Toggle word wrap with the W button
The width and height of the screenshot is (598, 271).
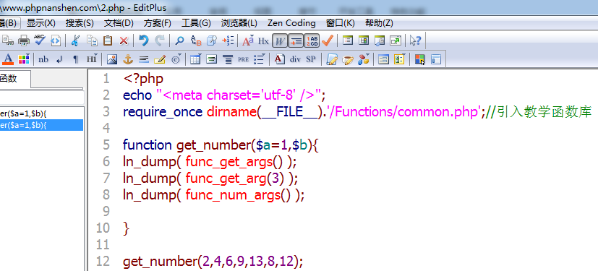[280, 40]
